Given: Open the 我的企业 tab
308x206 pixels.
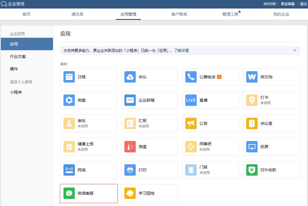Looking at the screenshot, I should coord(281,14).
